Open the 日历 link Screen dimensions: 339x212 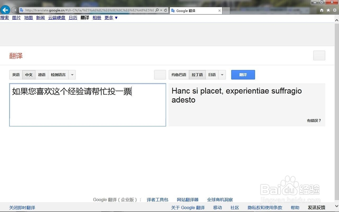point(73,18)
